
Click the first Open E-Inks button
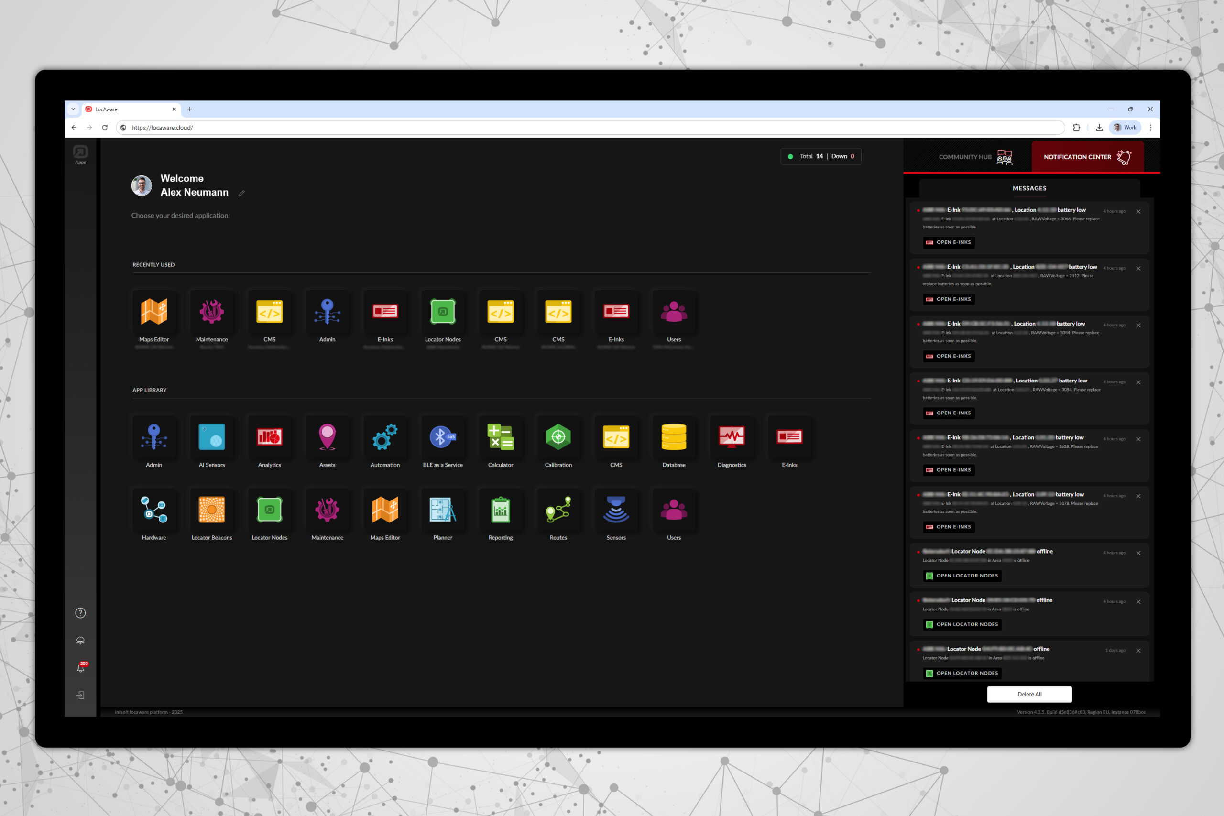[x=948, y=242]
